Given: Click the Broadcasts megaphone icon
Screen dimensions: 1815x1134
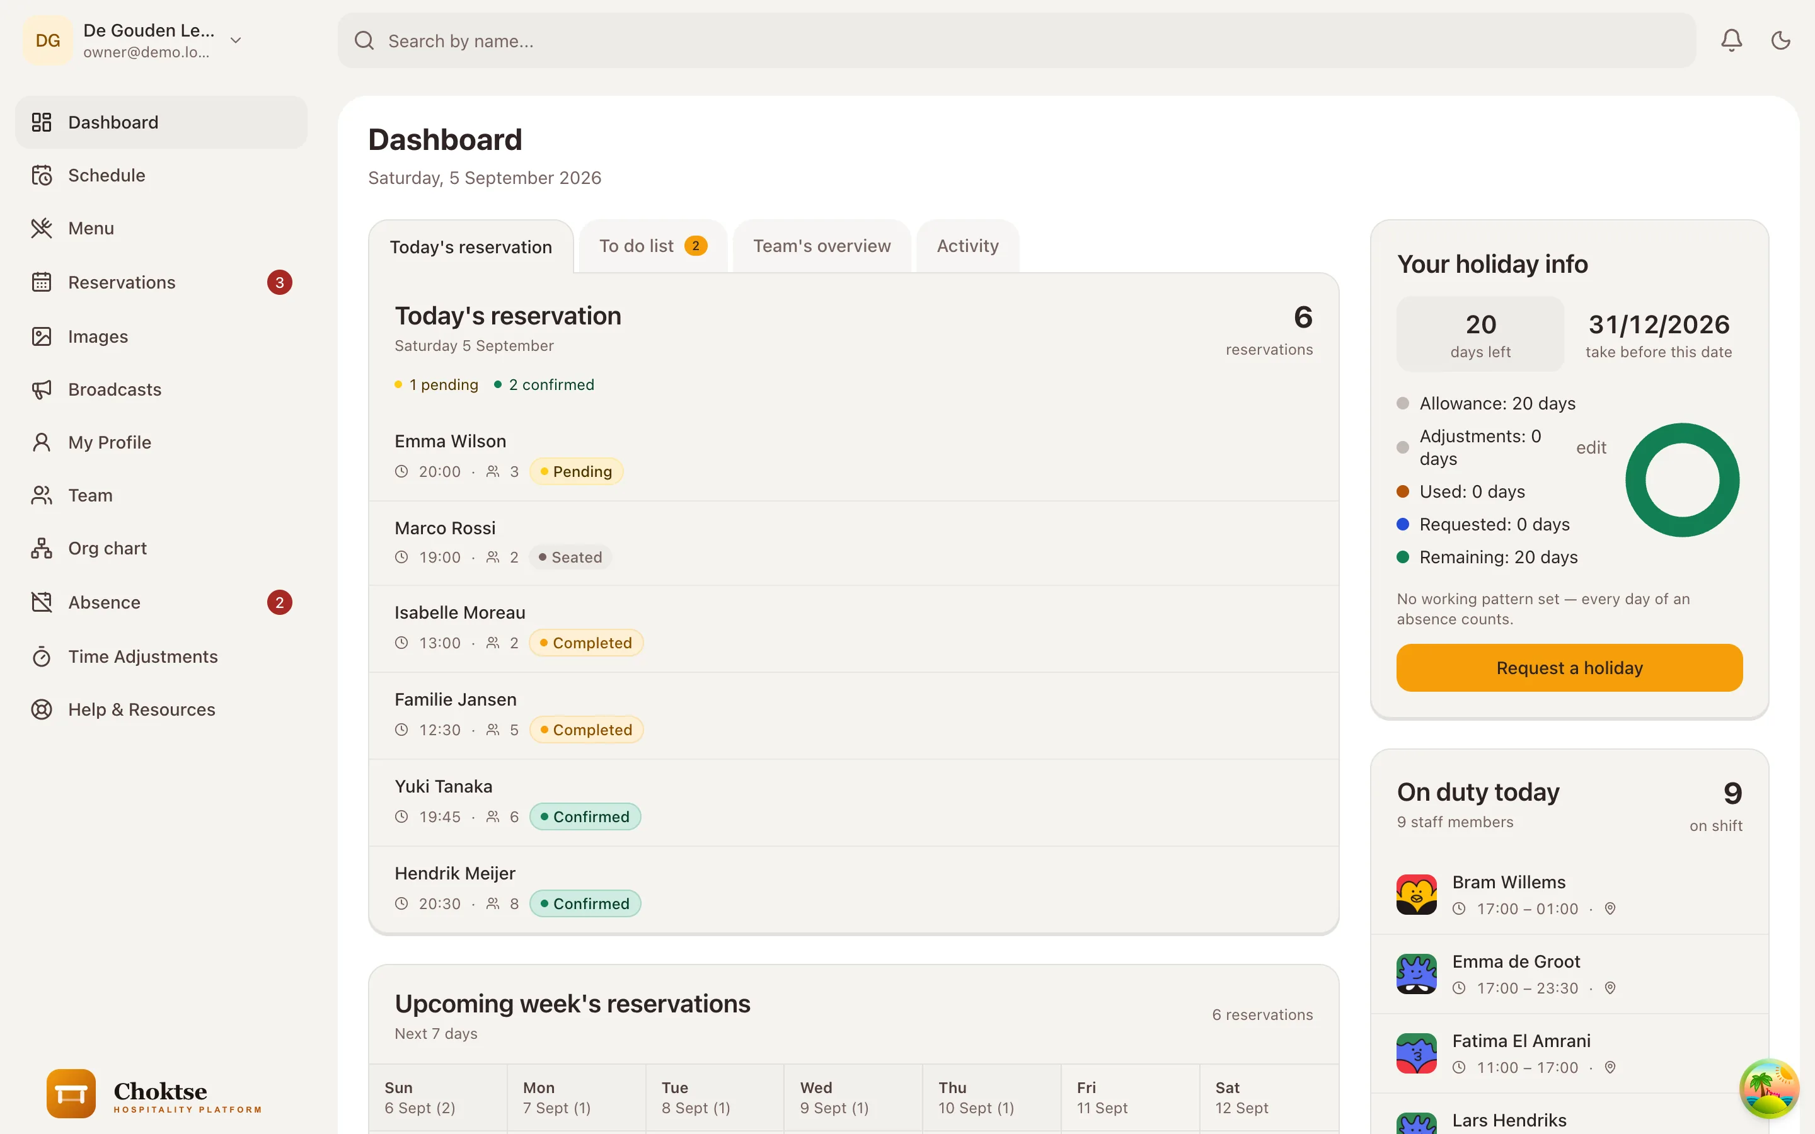Looking at the screenshot, I should 41,389.
